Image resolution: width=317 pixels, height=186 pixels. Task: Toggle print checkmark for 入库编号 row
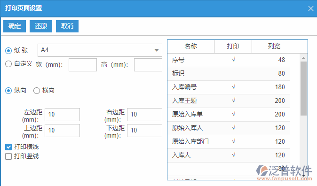(x=233, y=87)
